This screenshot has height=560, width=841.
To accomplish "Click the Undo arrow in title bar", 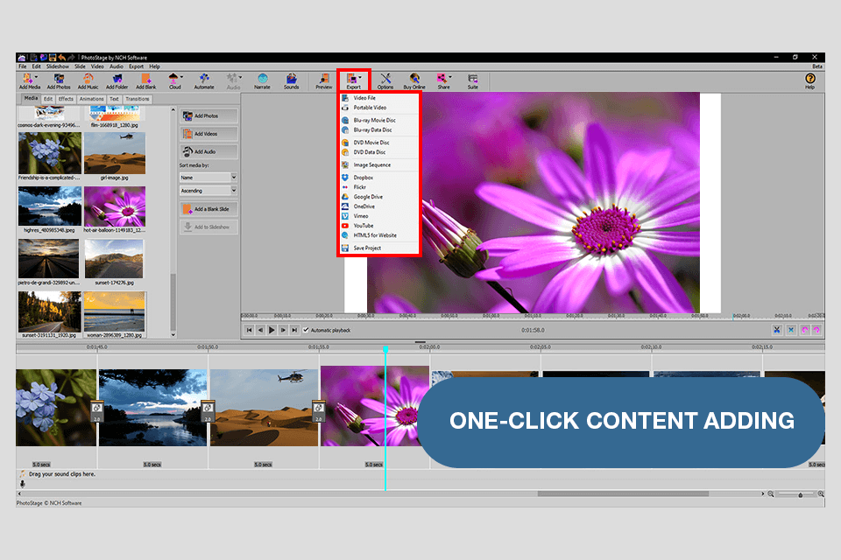I will click(61, 58).
